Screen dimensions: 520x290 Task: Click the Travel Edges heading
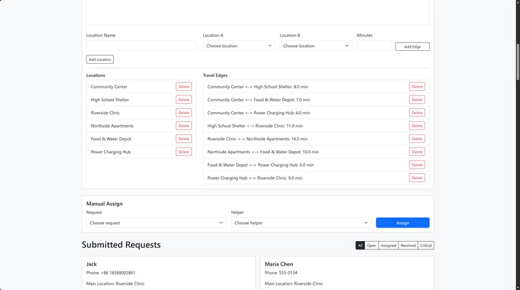[x=215, y=75]
